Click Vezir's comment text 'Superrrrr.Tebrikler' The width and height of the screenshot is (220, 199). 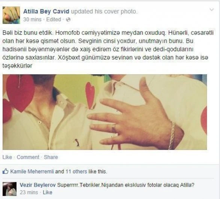coord(126,185)
